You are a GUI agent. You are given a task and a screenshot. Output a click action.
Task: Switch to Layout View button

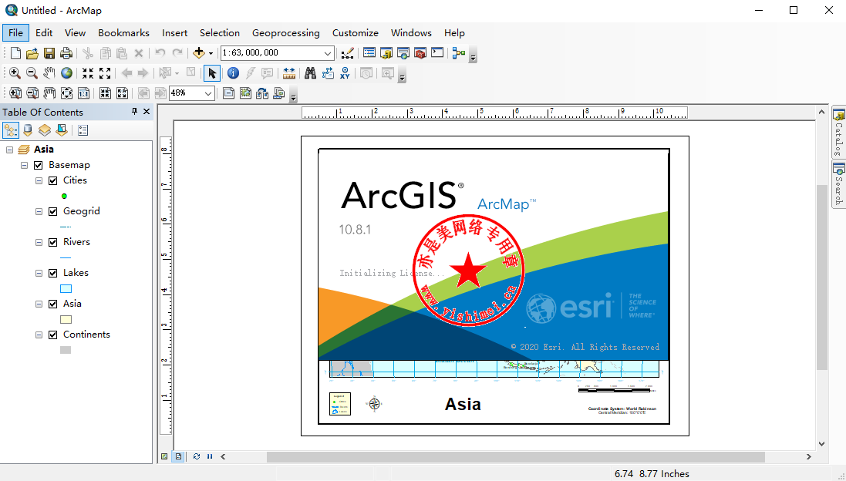179,456
